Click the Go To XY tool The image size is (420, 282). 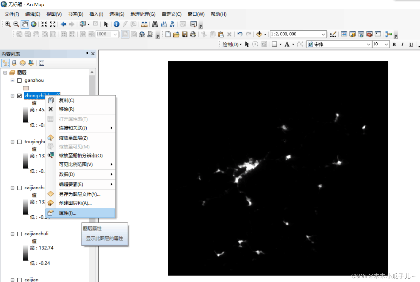[172, 24]
